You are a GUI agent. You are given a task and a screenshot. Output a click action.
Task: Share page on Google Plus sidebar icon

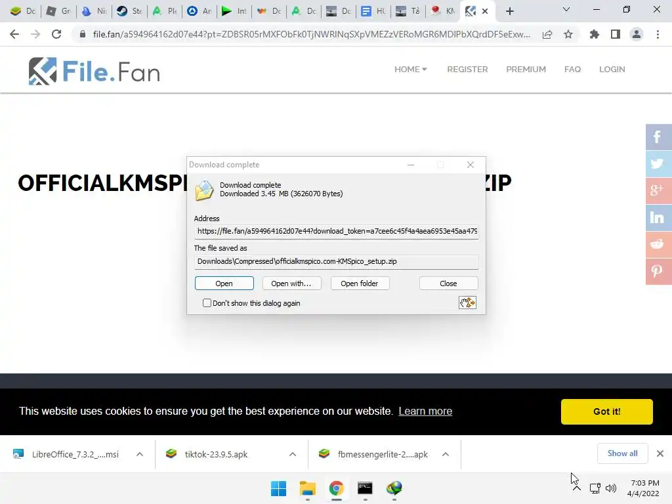(658, 191)
